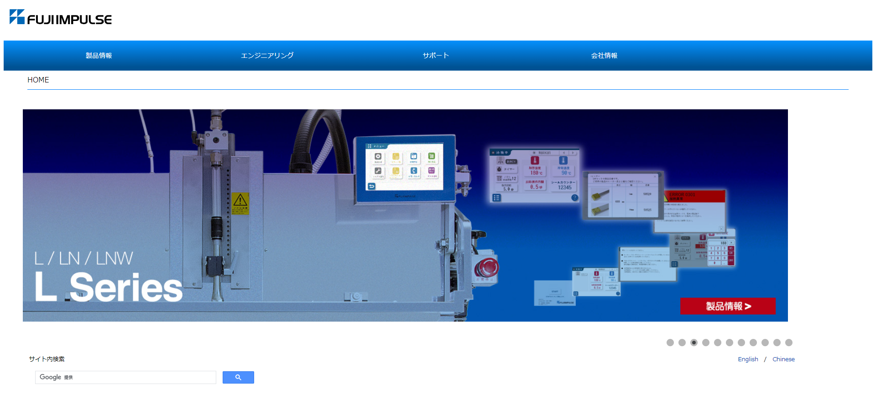Select the second carousel slide dot

coord(682,343)
